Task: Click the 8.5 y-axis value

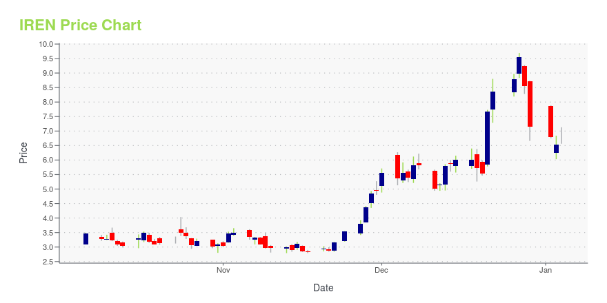Action: point(48,87)
